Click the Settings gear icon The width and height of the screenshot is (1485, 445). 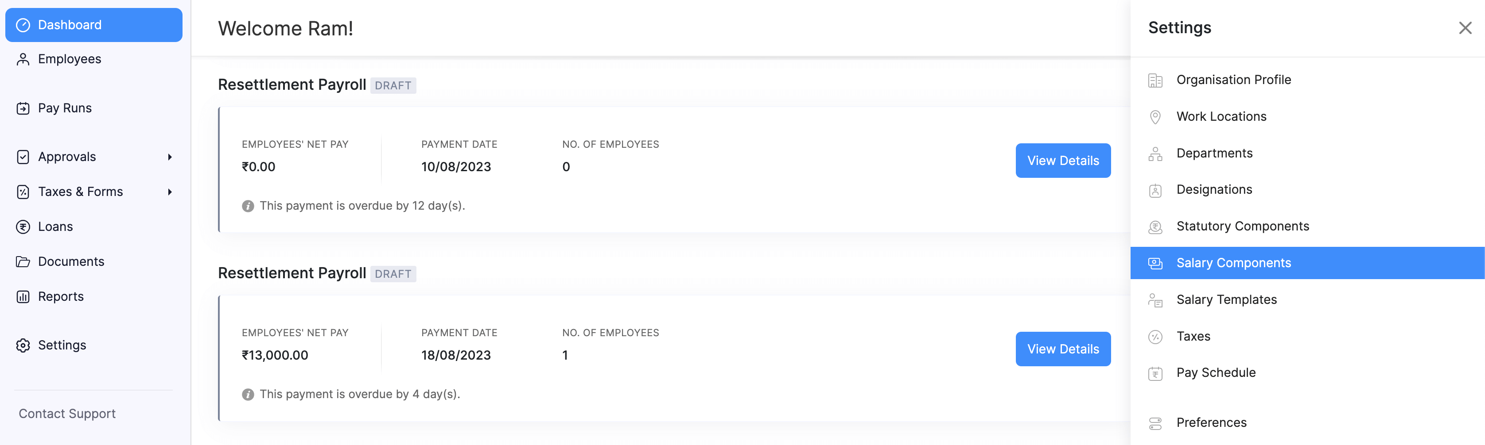pyautogui.click(x=23, y=345)
